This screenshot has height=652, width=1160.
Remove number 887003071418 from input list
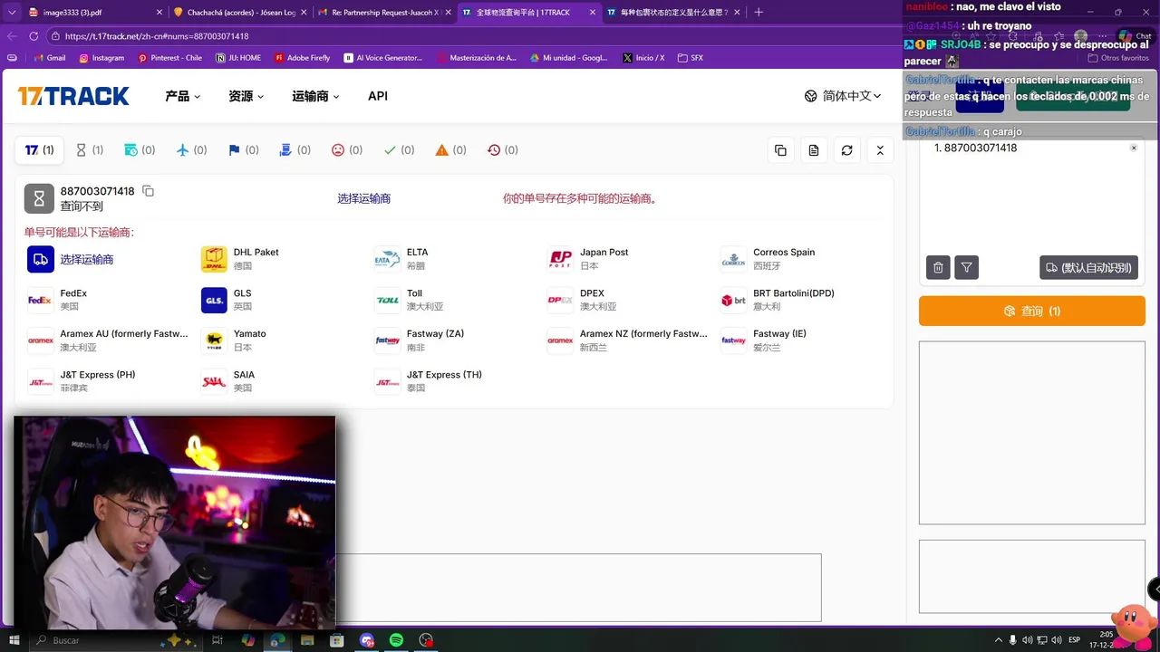(x=1134, y=148)
